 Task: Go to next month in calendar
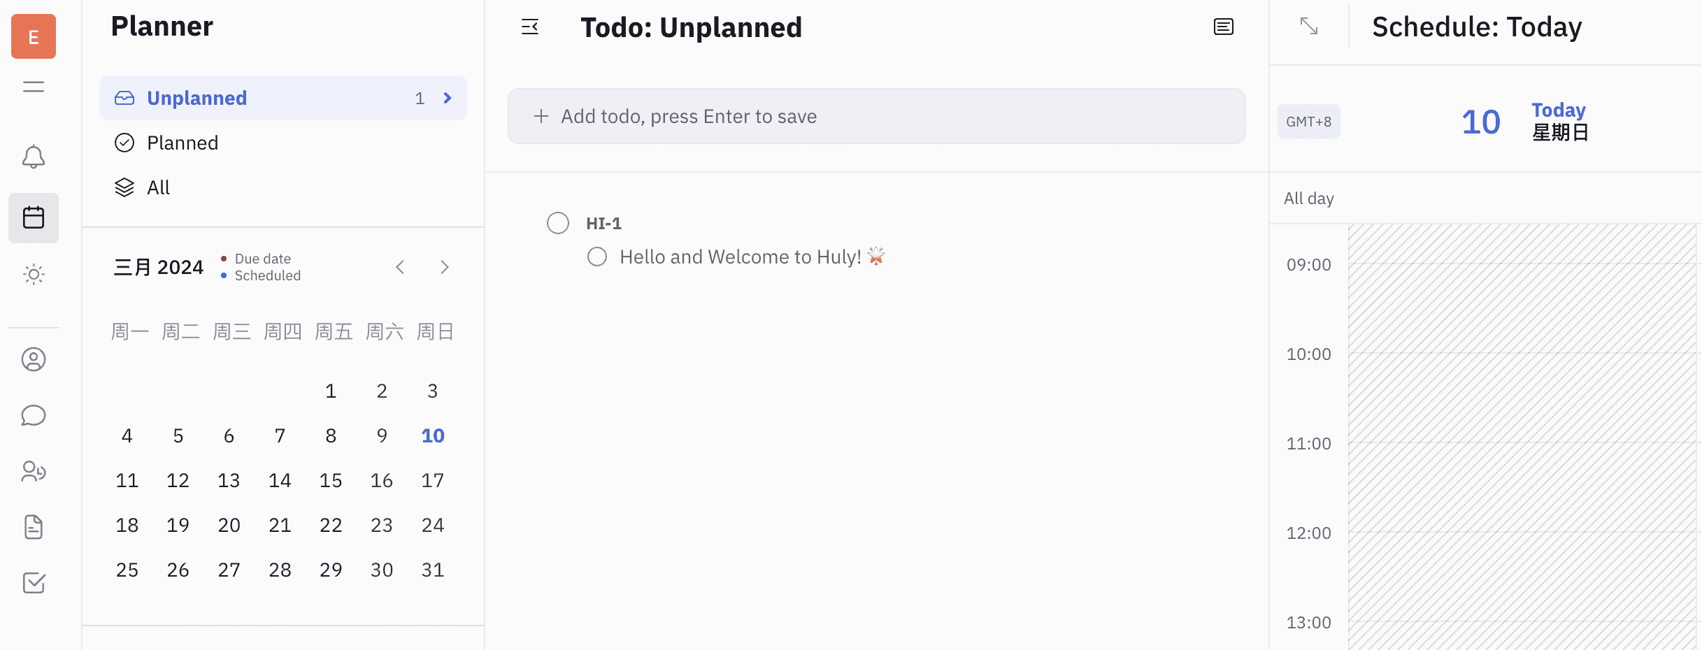[x=445, y=267]
